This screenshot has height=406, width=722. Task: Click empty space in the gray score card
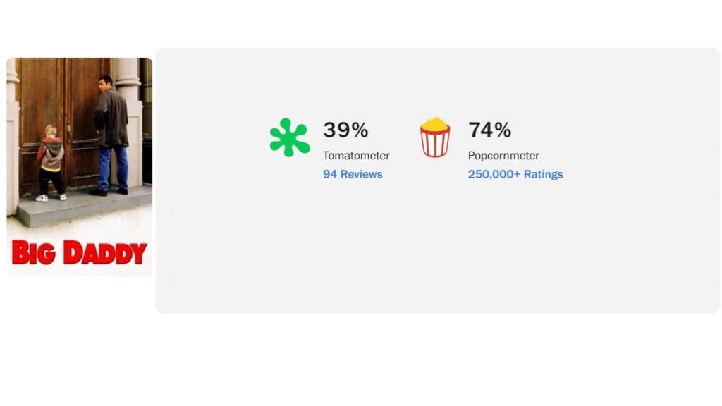click(x=437, y=254)
